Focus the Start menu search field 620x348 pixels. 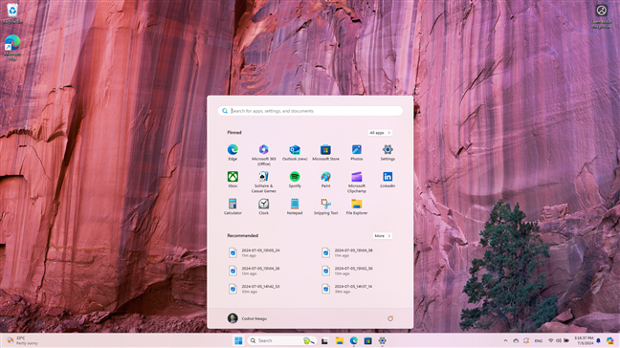pos(310,111)
